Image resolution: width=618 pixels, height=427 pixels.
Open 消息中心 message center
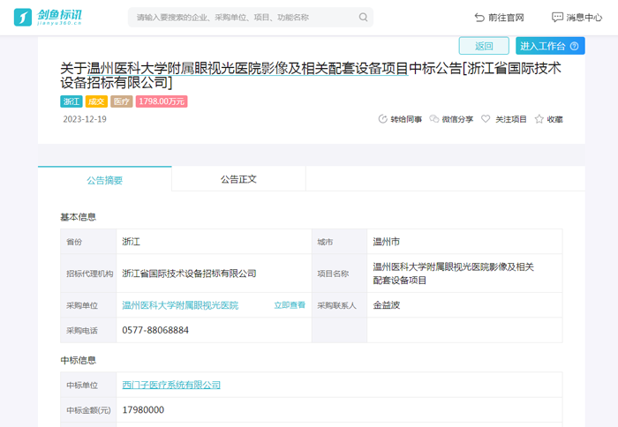coord(577,18)
